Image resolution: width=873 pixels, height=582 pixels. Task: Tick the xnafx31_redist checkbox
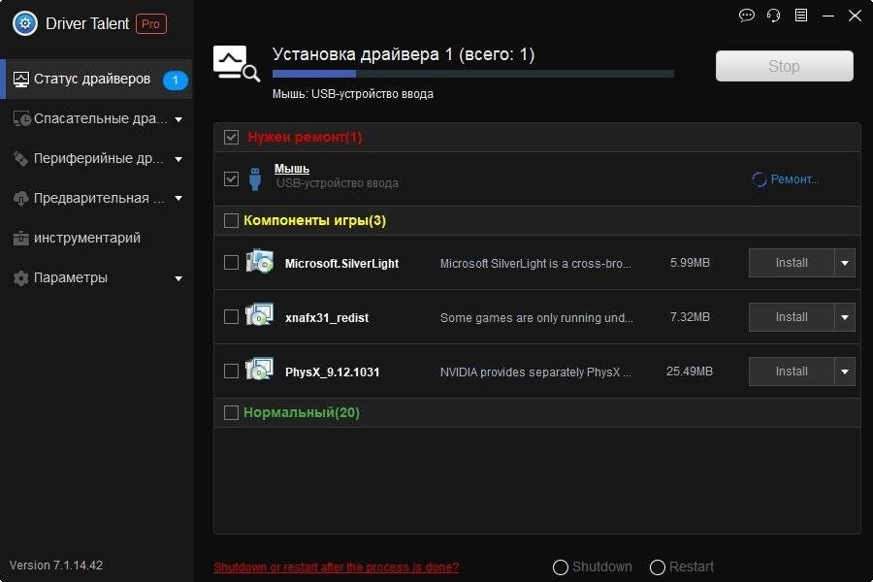coord(231,317)
